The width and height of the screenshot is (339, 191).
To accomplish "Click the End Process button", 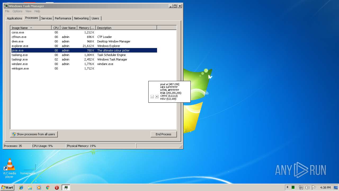I will coord(163,134).
